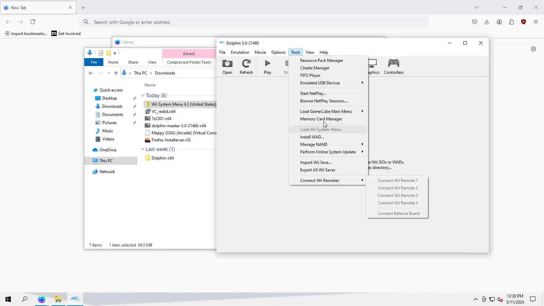Open File Explorer from the taskbar
544x306 pixels.
(x=58, y=299)
